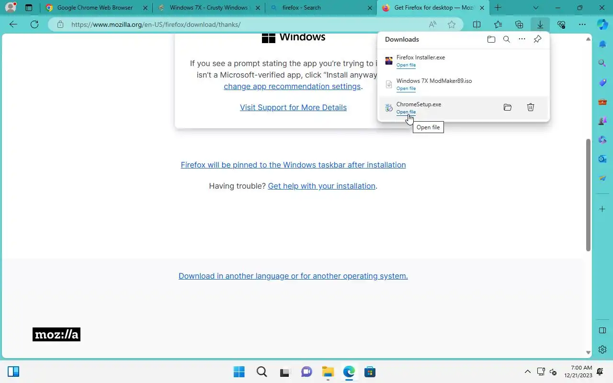Image resolution: width=613 pixels, height=383 pixels.
Task: Toggle the Downloads toolbar button
Action: [540, 24]
